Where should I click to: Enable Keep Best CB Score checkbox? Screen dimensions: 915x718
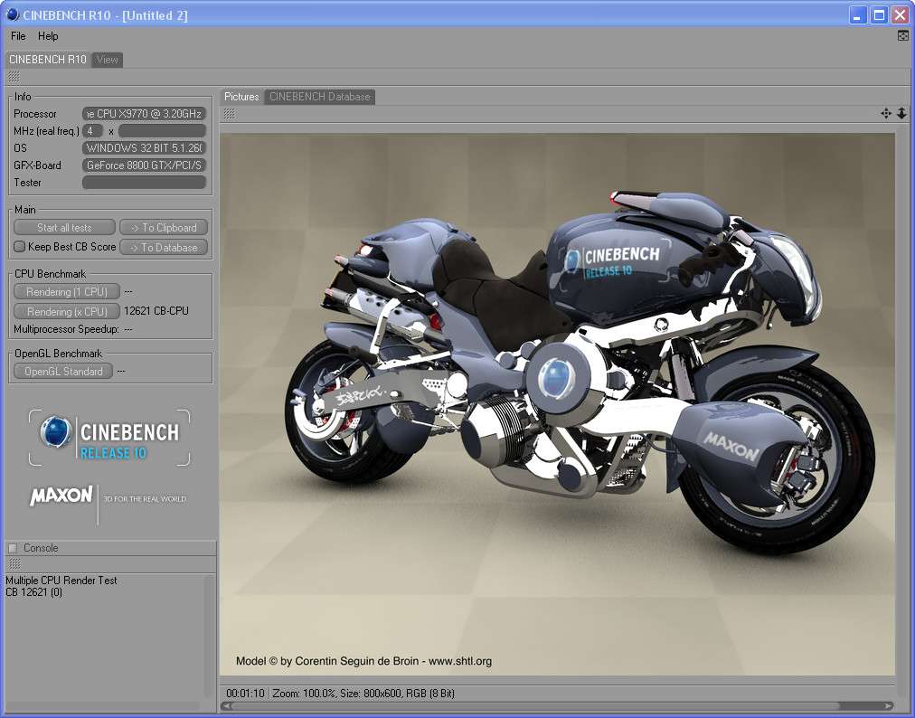tap(20, 247)
